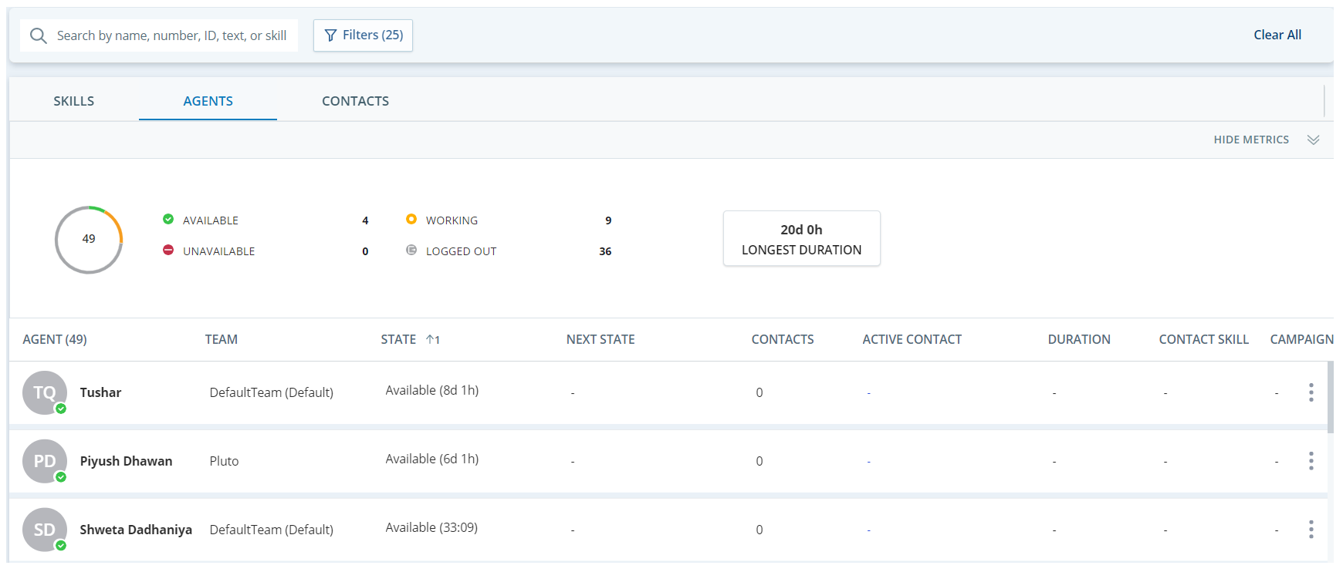Viewport: 1343px width, 572px height.
Task: Click the Clear All link
Action: pyautogui.click(x=1277, y=35)
